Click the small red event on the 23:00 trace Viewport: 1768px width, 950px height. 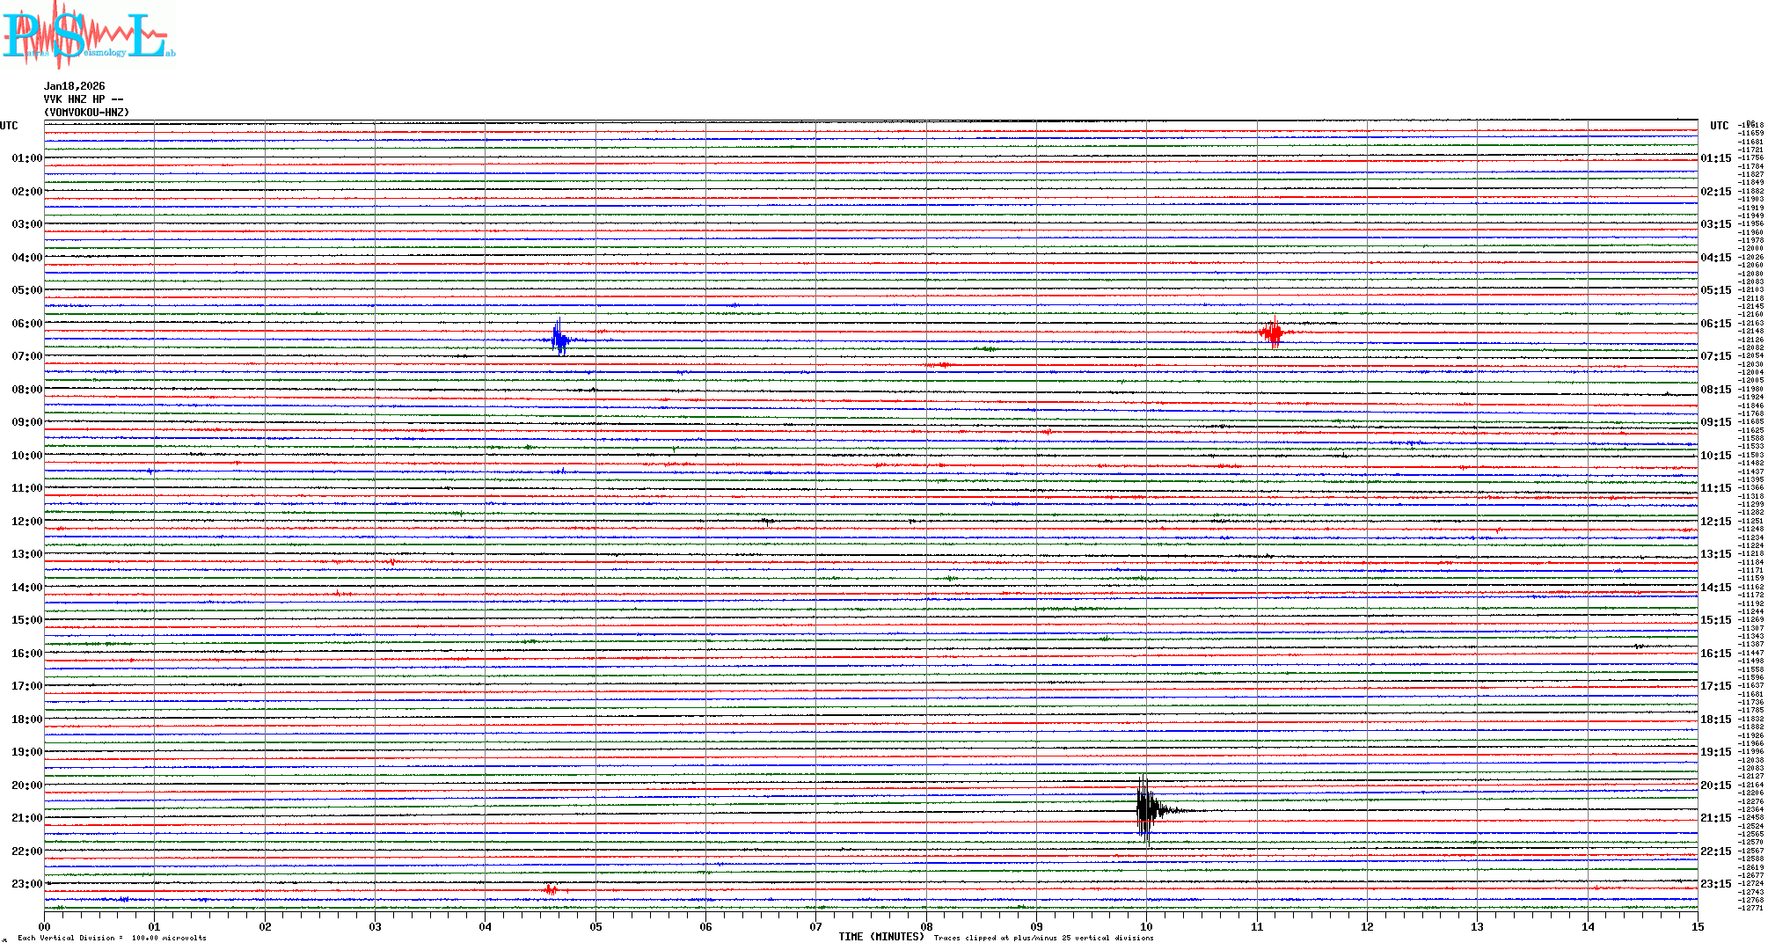coord(551,889)
